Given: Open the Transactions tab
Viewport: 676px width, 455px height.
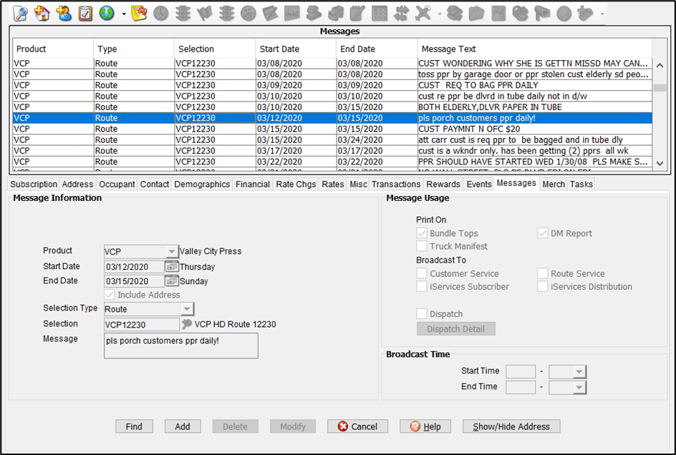Looking at the screenshot, I should [x=396, y=184].
